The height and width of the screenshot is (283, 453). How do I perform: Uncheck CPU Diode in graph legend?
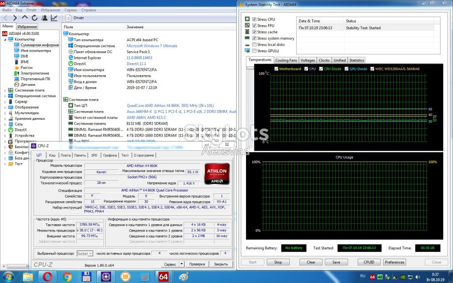[321, 69]
